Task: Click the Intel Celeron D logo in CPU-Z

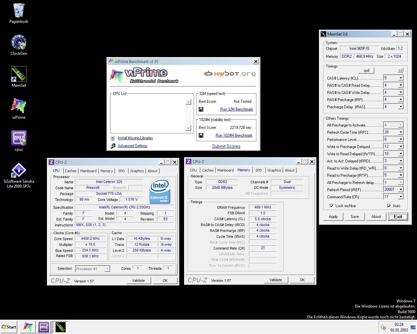Action: pyautogui.click(x=160, y=191)
